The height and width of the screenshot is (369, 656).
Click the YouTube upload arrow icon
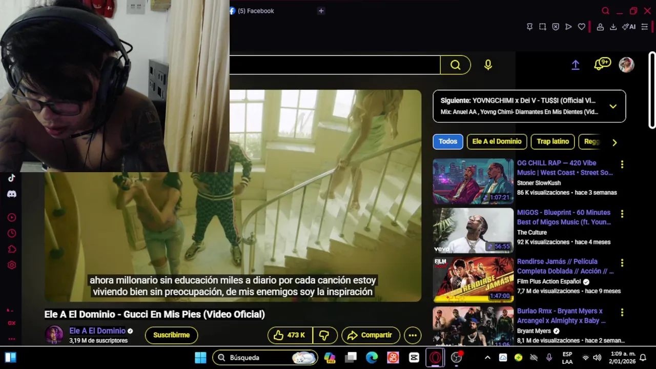point(576,65)
